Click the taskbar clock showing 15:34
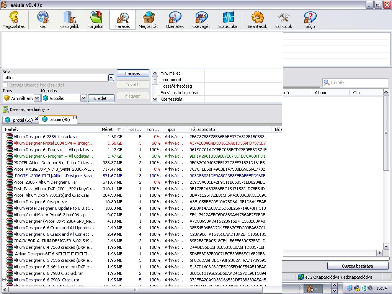392x294 pixels. tap(382, 289)
